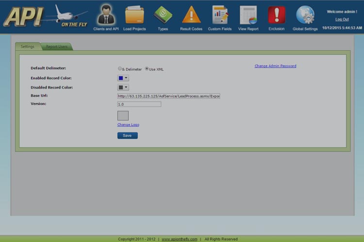Switch to the Report Users tab
Screen dimensions: 364x242
click(57, 46)
